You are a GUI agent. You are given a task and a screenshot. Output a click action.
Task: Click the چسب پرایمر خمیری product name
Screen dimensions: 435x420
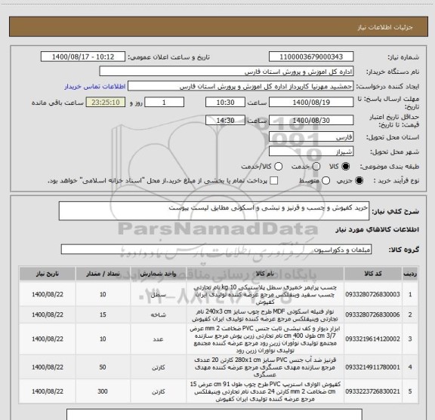(265, 294)
